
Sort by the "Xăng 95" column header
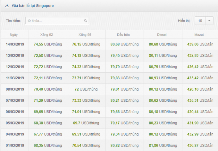coord(86,35)
